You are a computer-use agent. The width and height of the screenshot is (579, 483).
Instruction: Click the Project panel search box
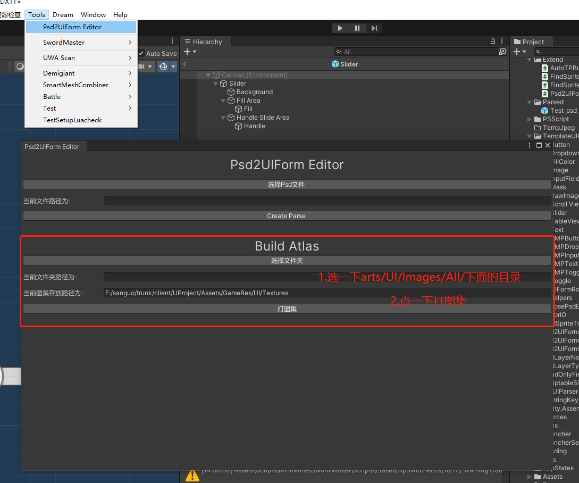point(556,52)
